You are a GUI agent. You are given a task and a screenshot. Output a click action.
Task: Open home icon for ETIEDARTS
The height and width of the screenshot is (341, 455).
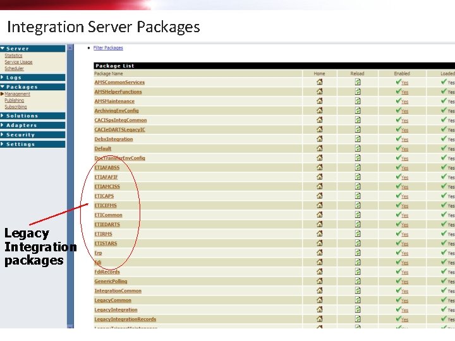320,224
